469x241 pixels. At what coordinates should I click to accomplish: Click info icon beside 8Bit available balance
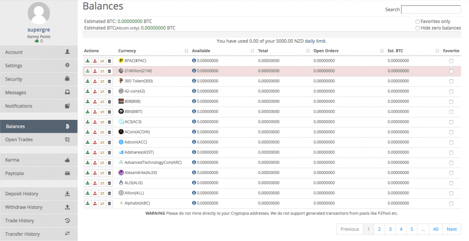pos(194,111)
